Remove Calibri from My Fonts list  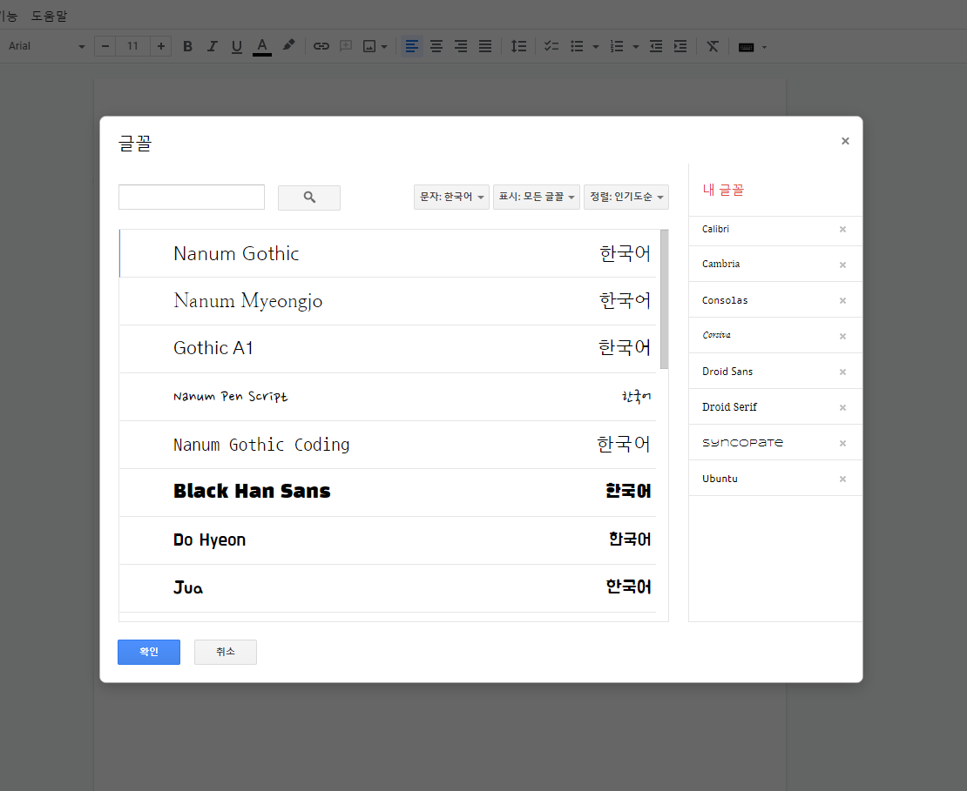842,230
